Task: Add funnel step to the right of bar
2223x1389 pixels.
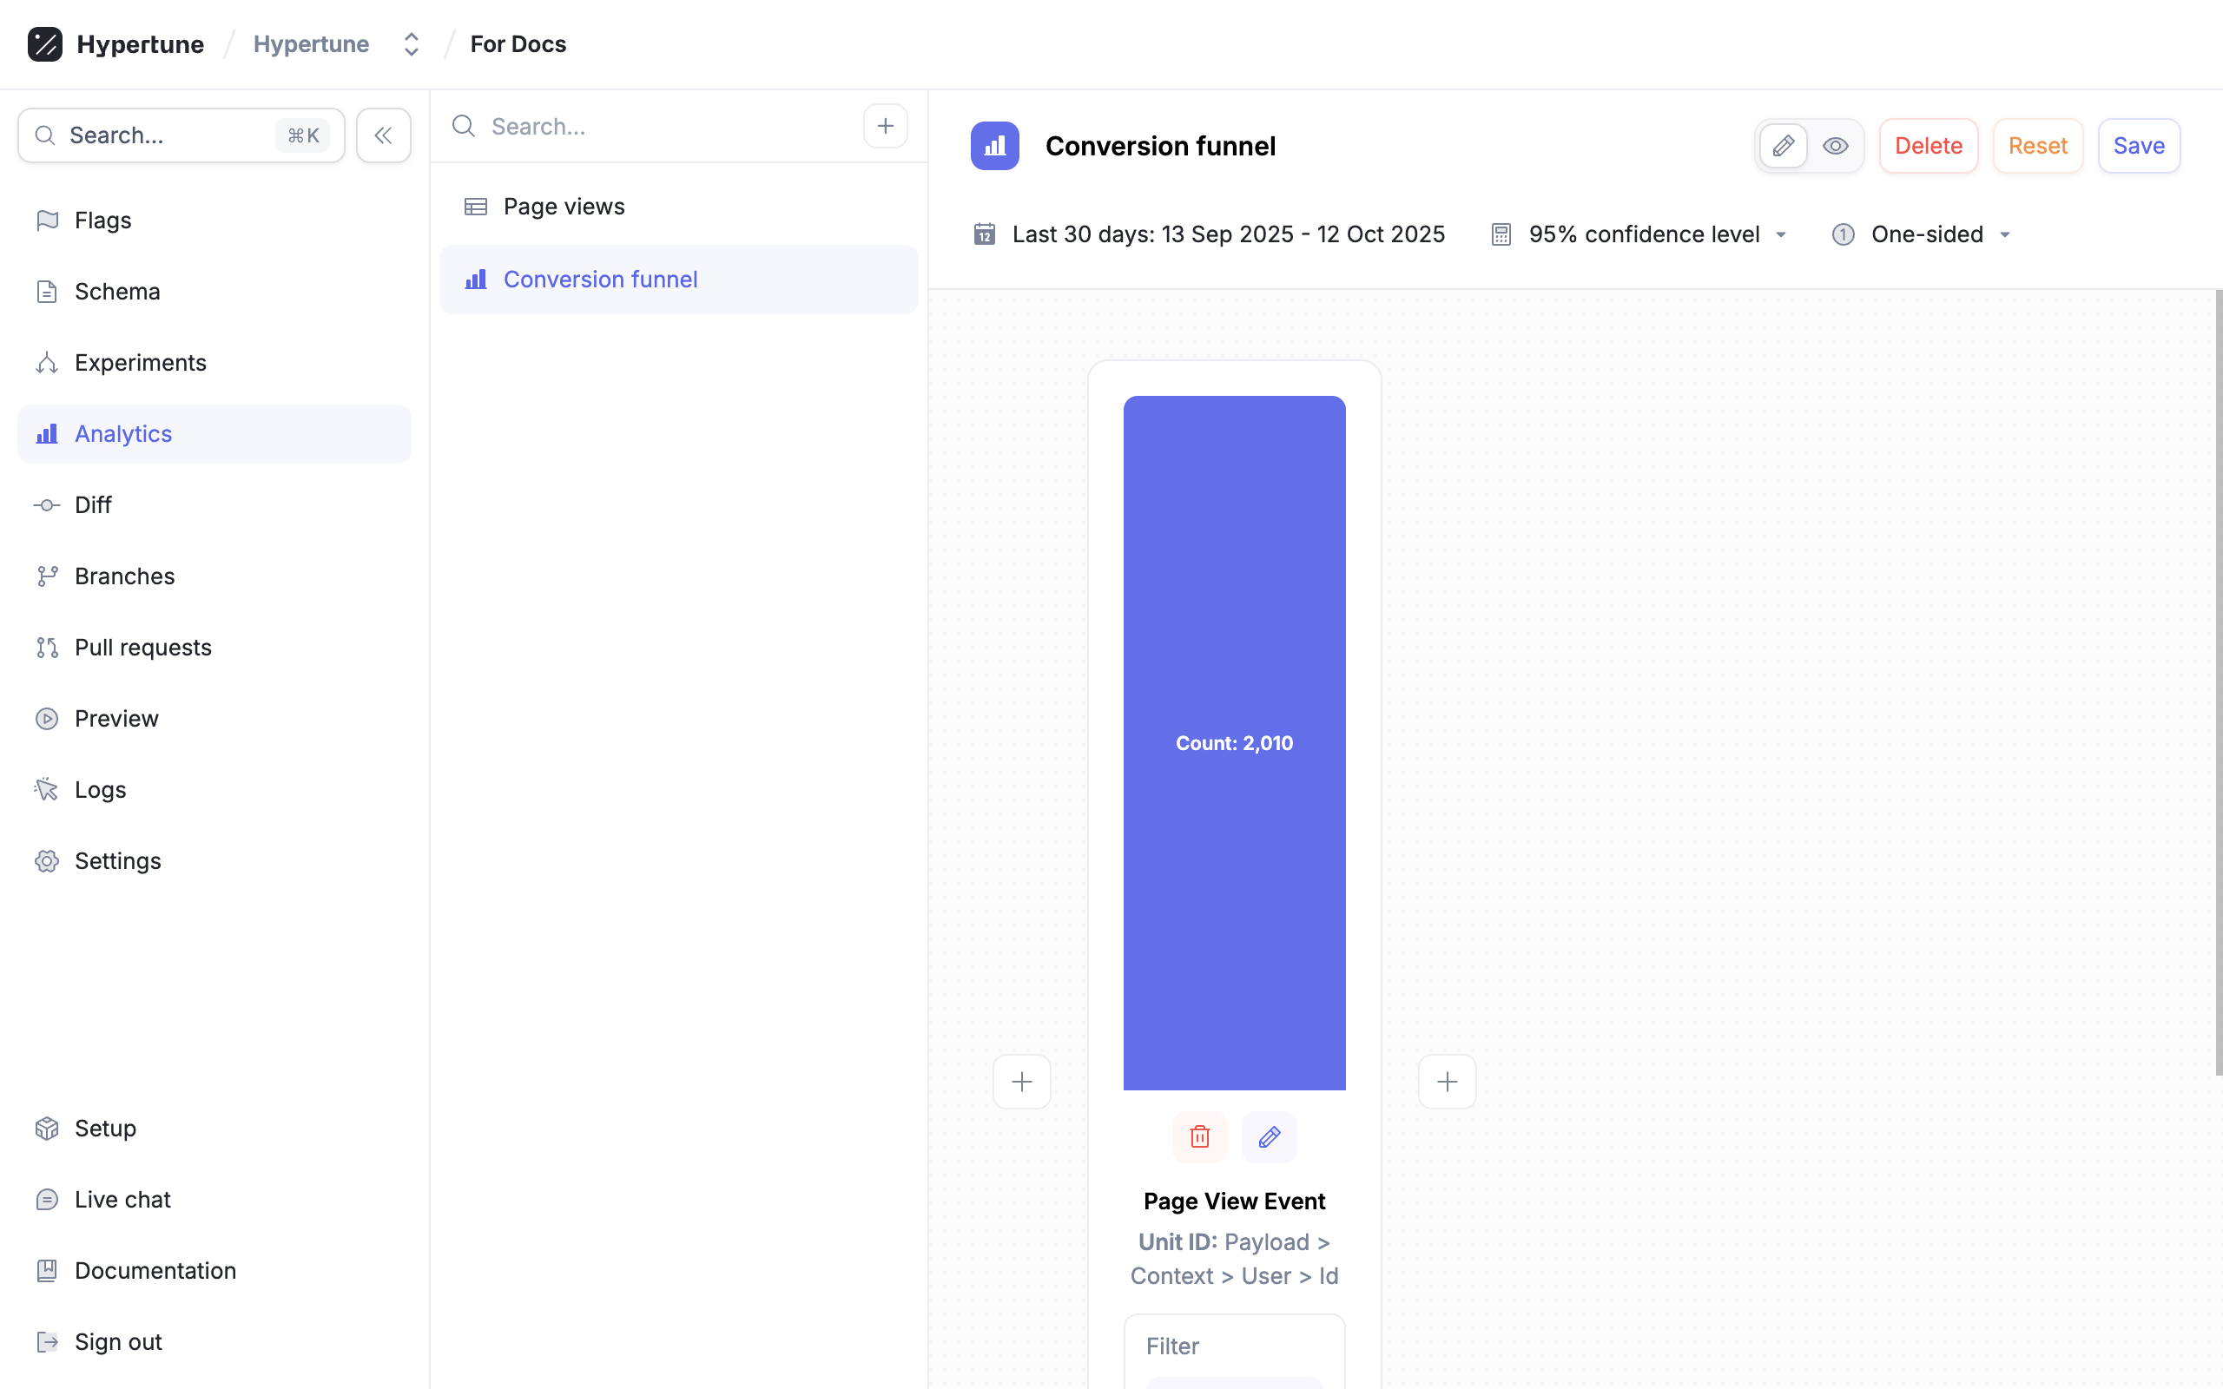Action: 1447,1082
